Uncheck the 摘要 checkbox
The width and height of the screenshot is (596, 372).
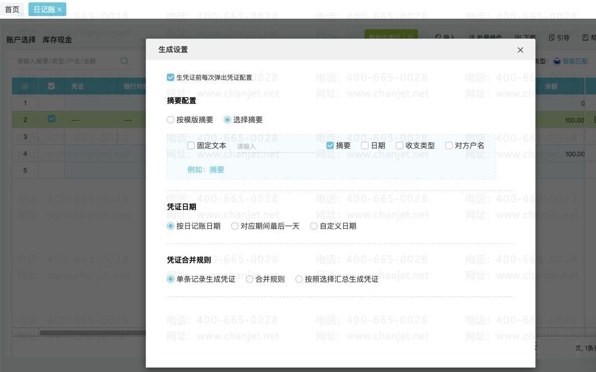(330, 145)
